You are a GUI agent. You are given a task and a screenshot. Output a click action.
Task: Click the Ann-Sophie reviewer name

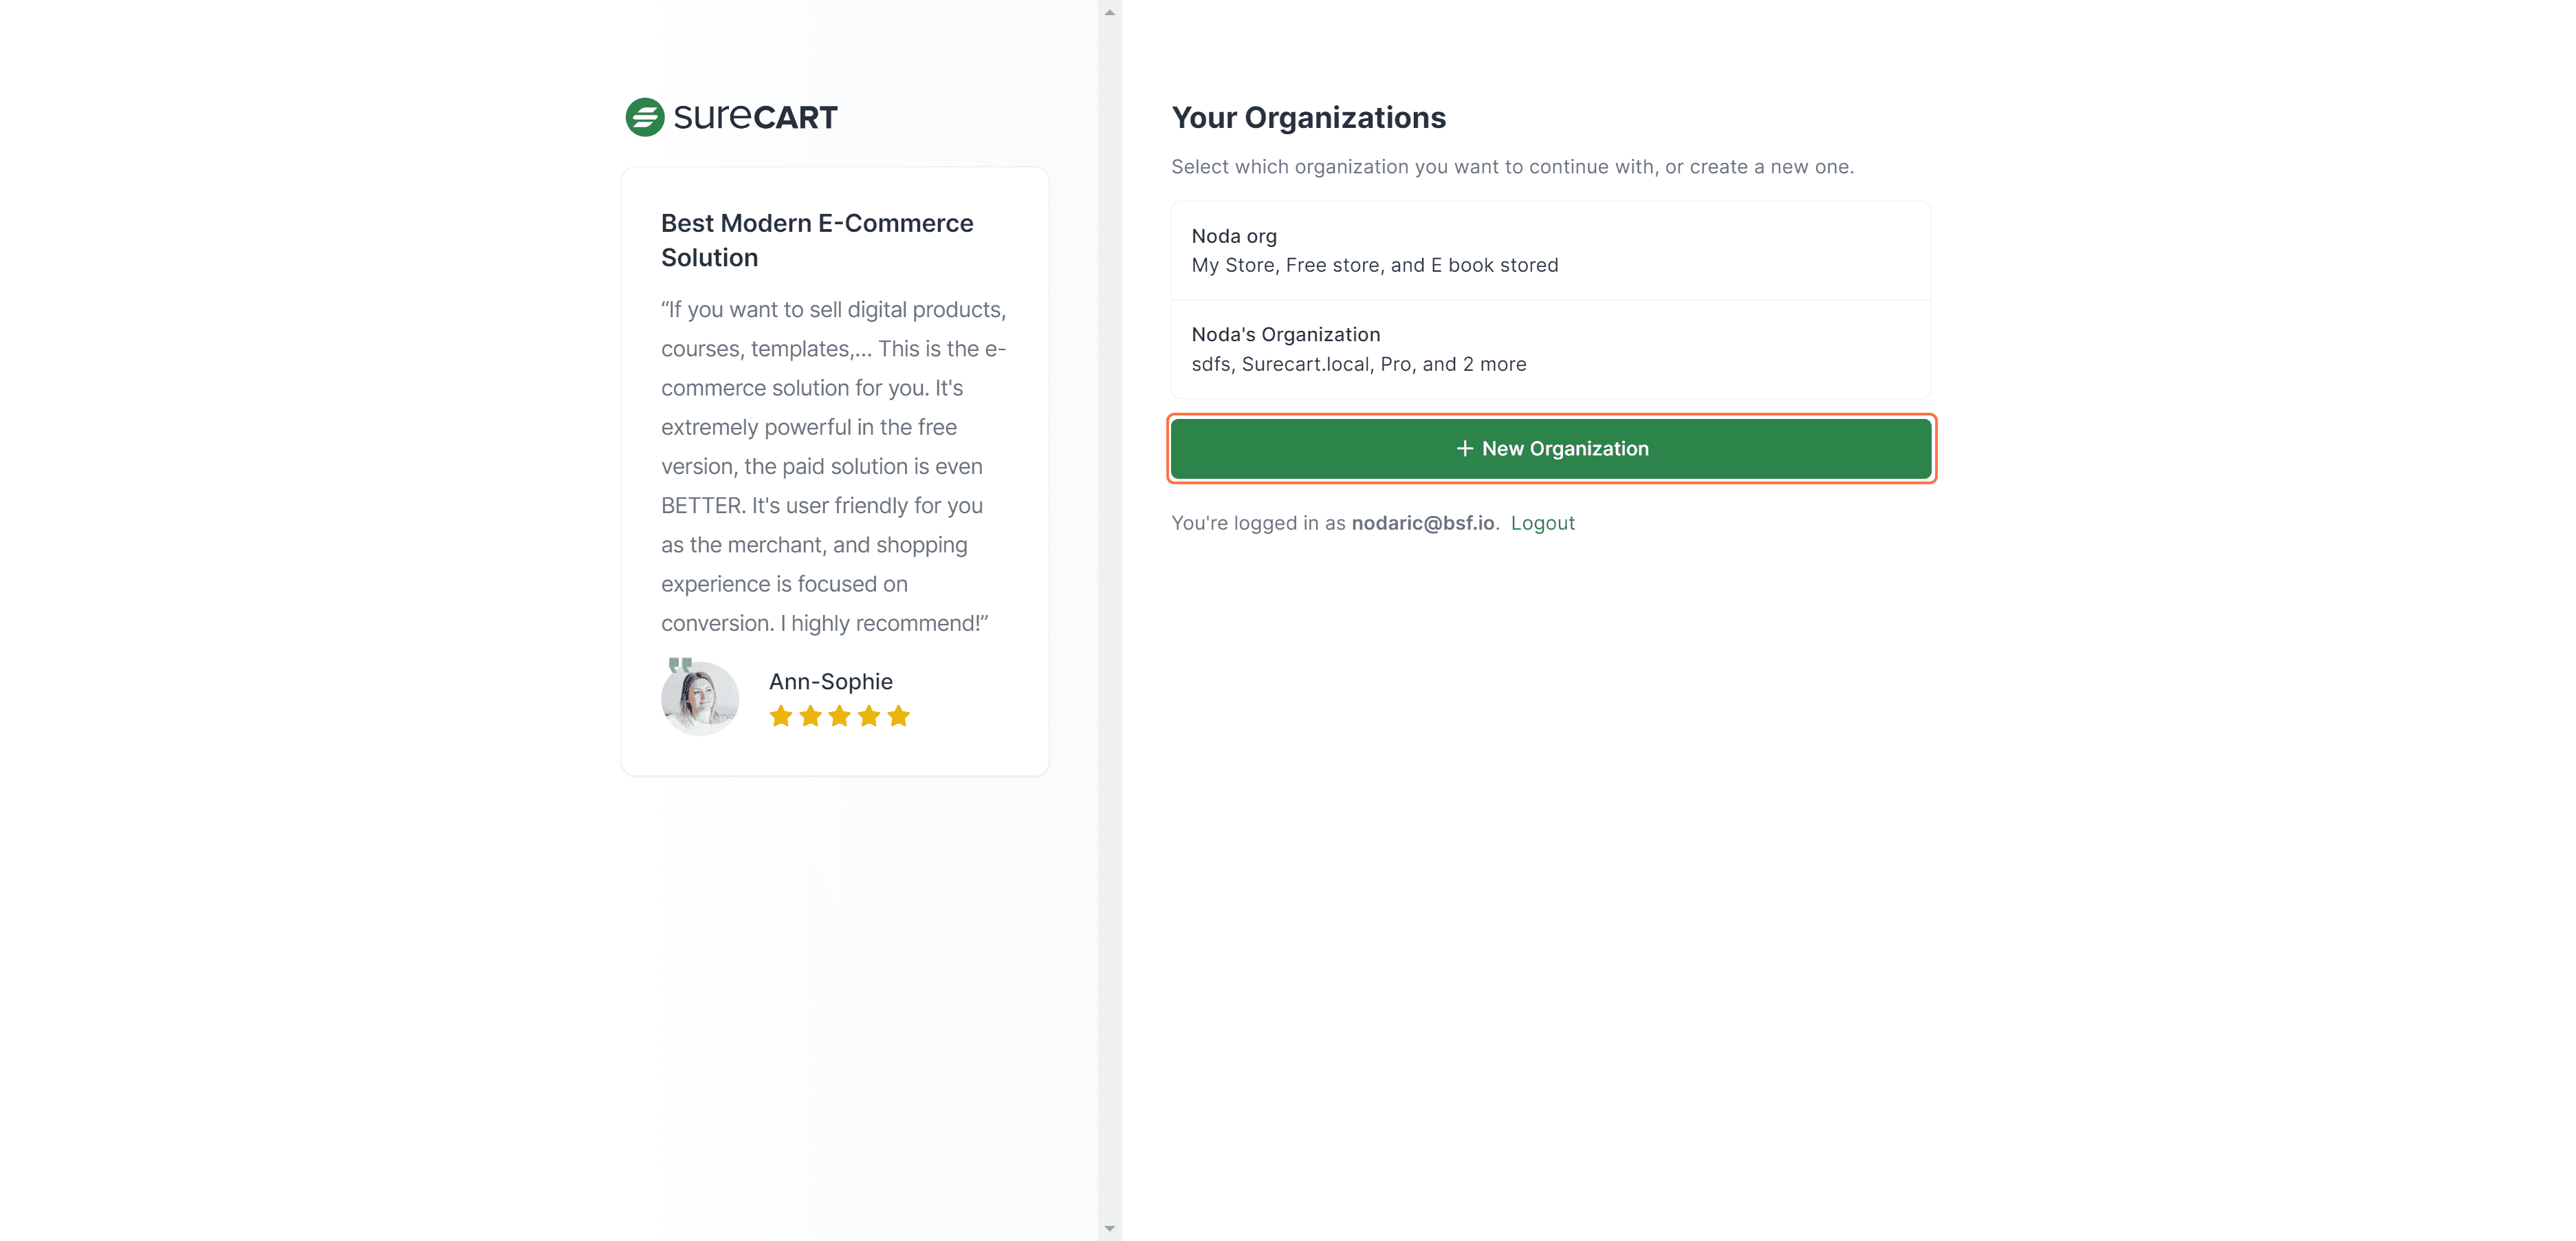[x=830, y=682]
